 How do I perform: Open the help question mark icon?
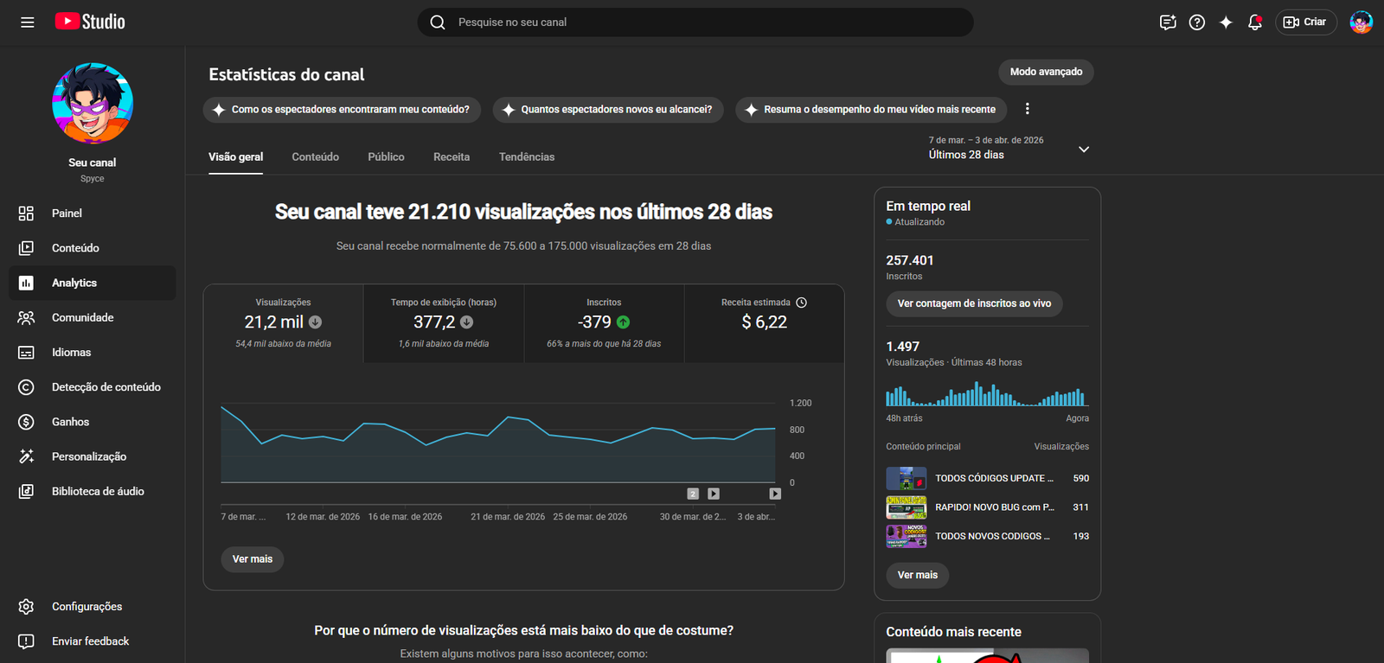1196,22
